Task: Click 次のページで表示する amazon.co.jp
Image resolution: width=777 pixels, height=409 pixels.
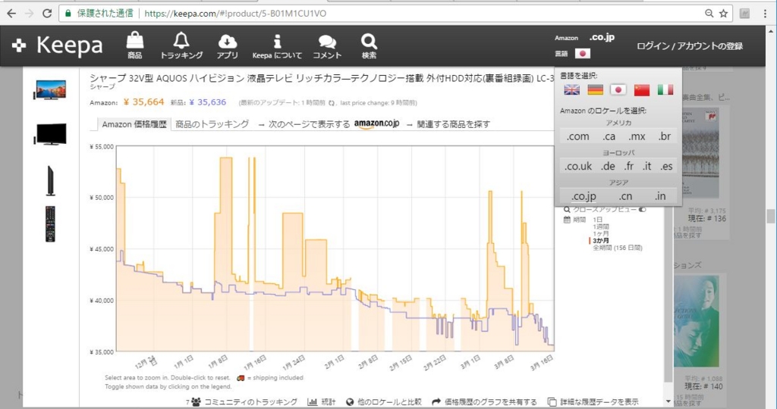Action: point(329,124)
